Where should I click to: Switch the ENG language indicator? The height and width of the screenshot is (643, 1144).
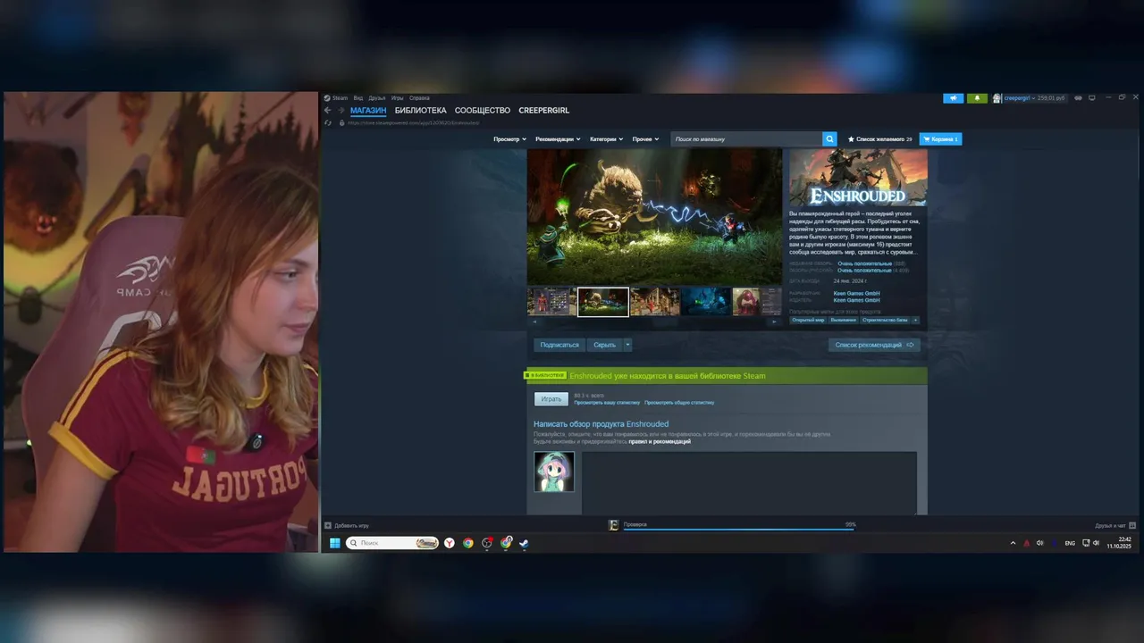click(x=1070, y=543)
